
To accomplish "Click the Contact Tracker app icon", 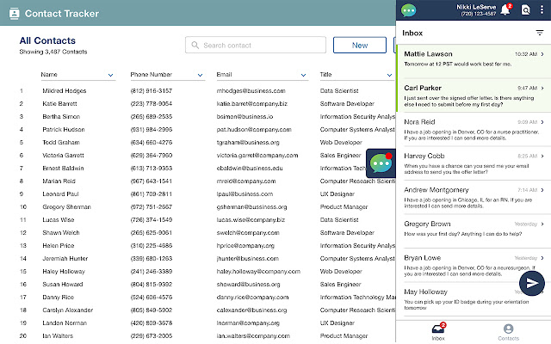I will (13, 14).
